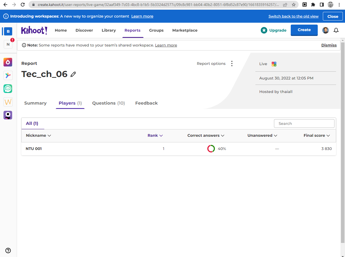Click the player Search field
345x257 pixels.
pos(304,124)
